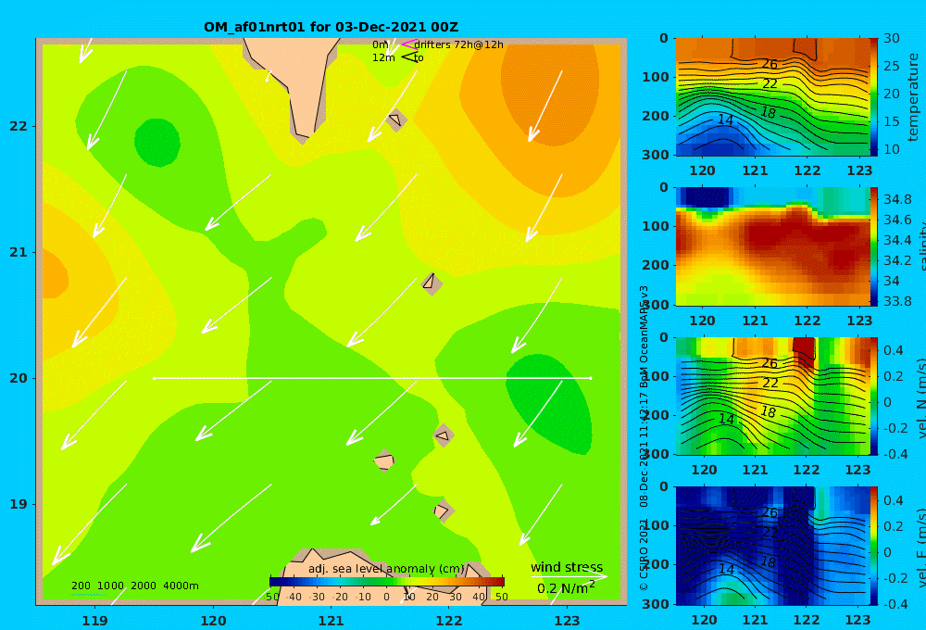926x630 pixels.
Task: Click the '200 1000 2000 4000m' bathymetry legend
Action: point(134,586)
